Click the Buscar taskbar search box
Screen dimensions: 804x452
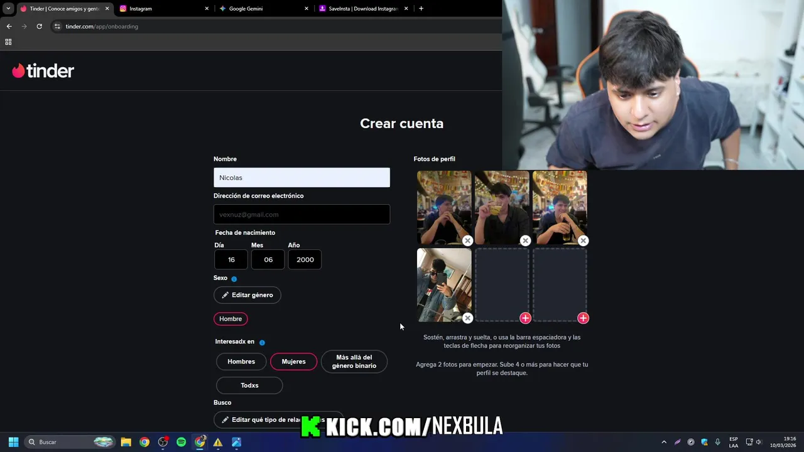[x=70, y=442]
